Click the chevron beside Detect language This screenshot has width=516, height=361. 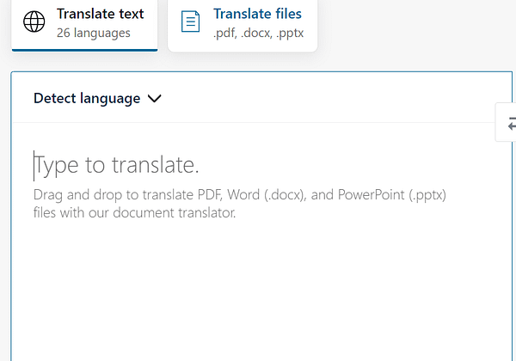pos(155,99)
